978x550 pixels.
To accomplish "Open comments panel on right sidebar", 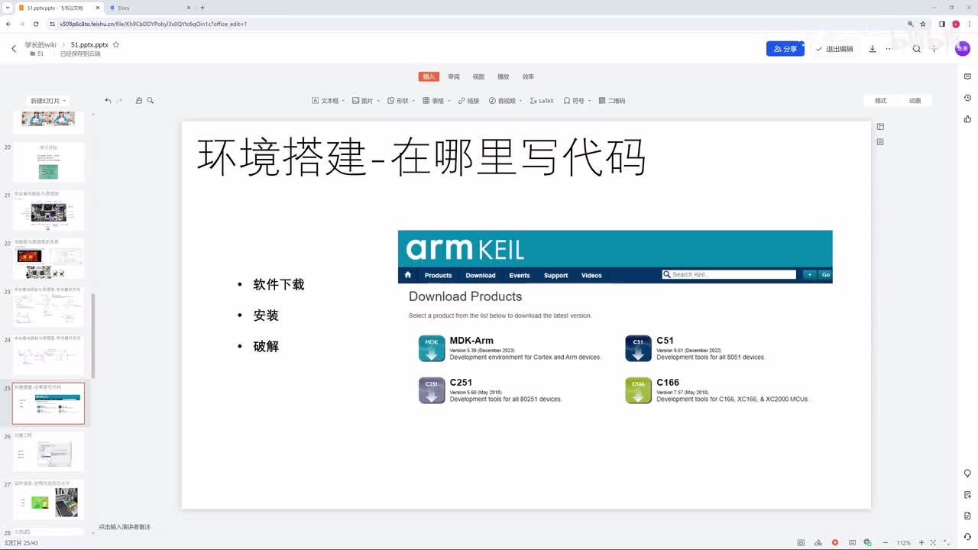I will 967,76.
